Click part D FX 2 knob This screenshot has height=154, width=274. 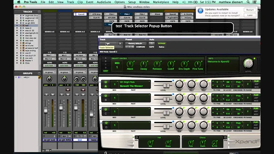tap(203, 125)
